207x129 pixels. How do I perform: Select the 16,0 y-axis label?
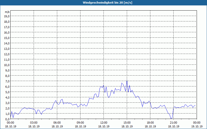pyautogui.click(x=7, y=33)
